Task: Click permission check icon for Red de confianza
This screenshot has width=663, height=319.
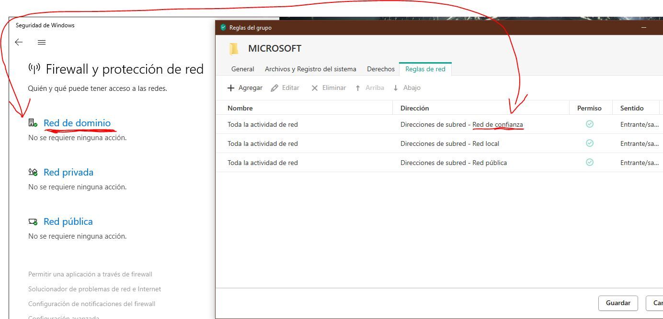Action: (x=590, y=124)
